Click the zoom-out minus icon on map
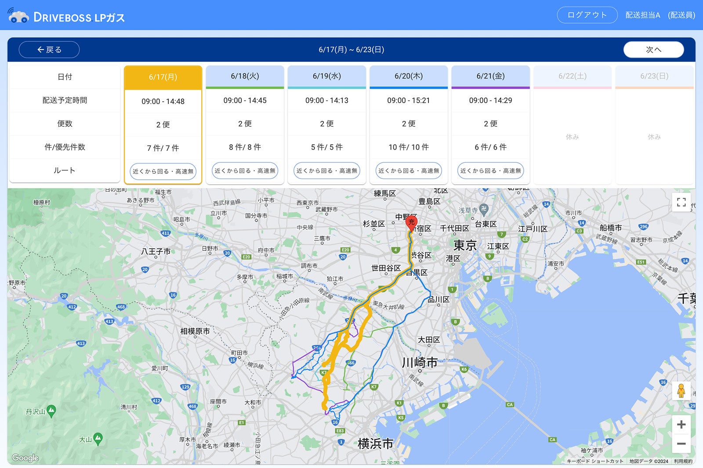This screenshot has height=468, width=703. [681, 443]
